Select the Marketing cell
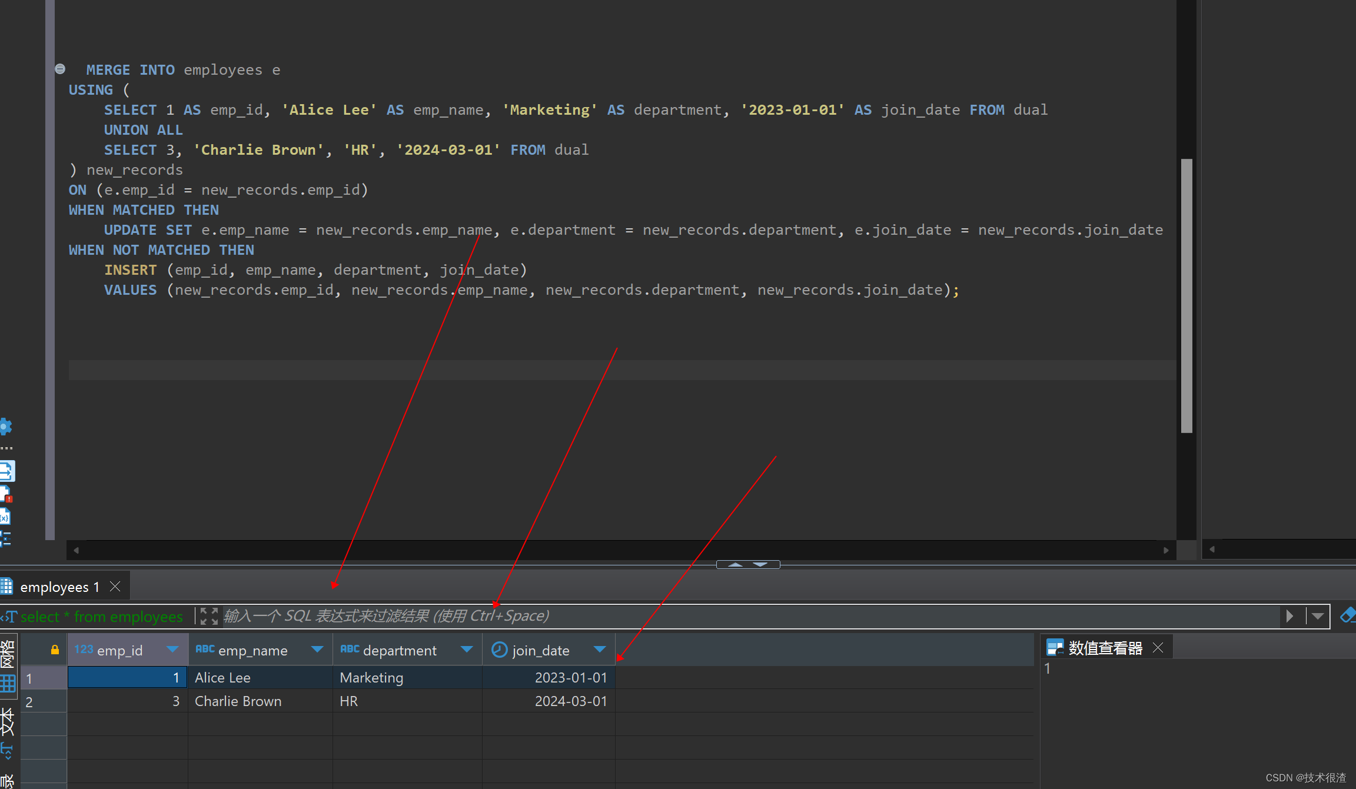 (x=407, y=677)
